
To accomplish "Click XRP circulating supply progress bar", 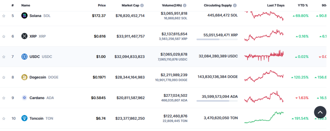I will (217, 39).
